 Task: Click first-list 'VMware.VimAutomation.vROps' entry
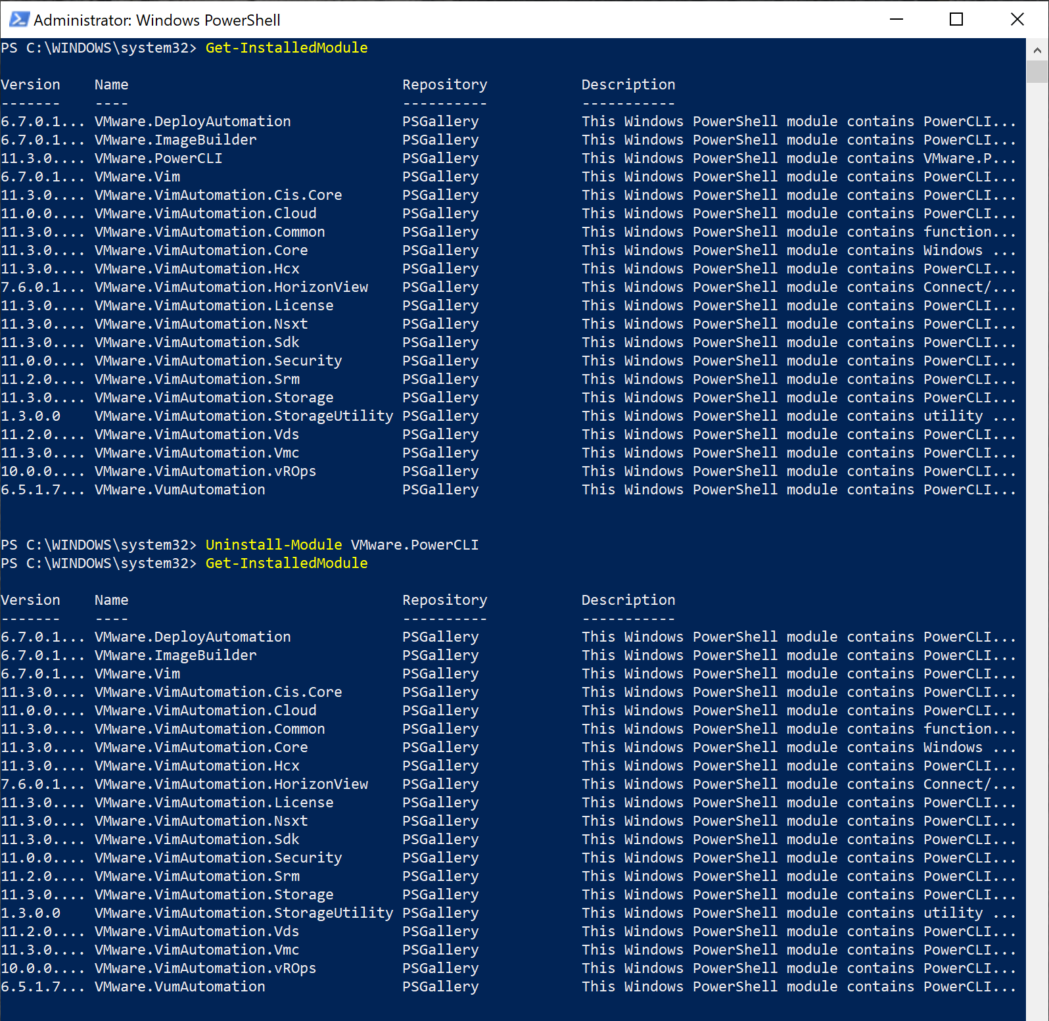[205, 471]
